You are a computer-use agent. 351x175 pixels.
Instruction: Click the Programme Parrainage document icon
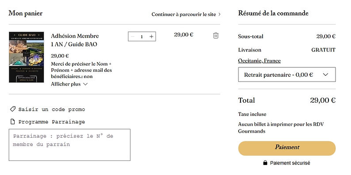click(13, 122)
